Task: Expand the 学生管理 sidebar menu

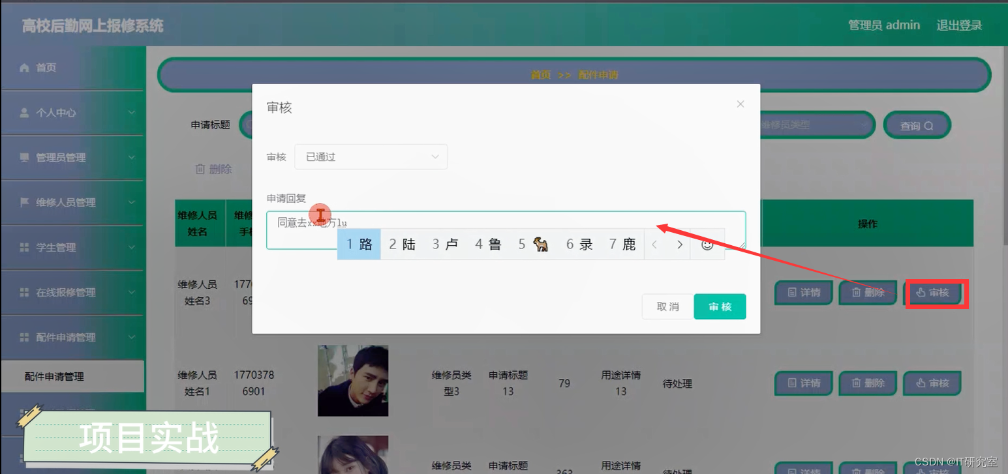Action: pos(72,248)
